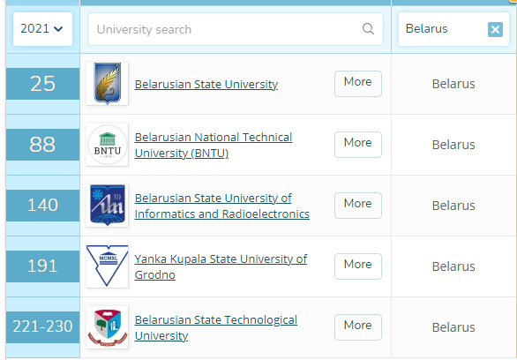Click More for Informatics and Radioelectronics university

click(357, 206)
